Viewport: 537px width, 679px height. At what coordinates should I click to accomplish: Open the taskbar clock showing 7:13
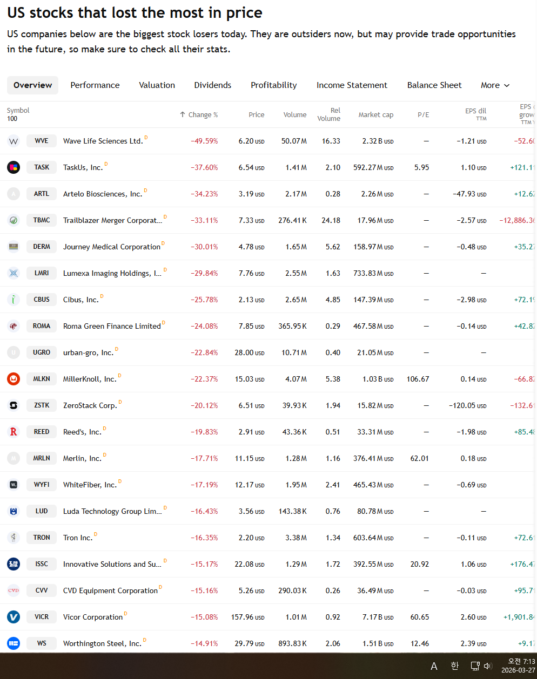pos(518,666)
